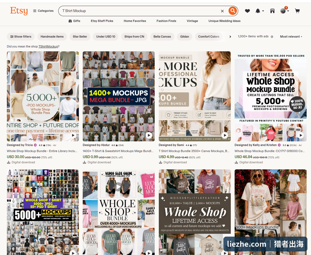This screenshot has width=311, height=255.
Task: Click download icon under Abdur's listing
Action: click(x=85, y=162)
